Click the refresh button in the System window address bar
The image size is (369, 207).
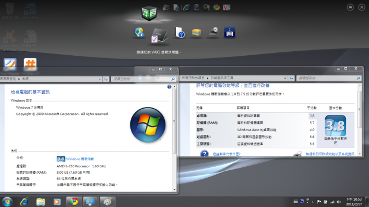pyautogui.click(x=106, y=79)
